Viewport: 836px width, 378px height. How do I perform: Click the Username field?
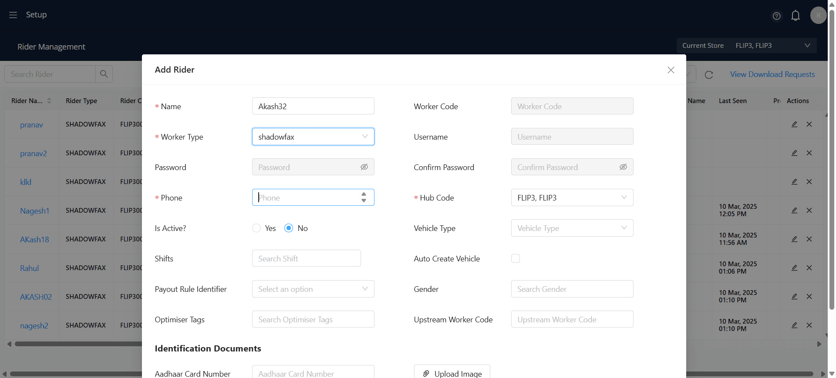(572, 137)
